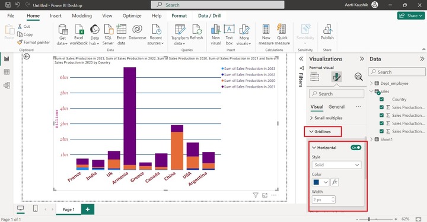The width and height of the screenshot is (427, 222).
Task: Uncheck the Country field checkbox
Action: pos(381,99)
